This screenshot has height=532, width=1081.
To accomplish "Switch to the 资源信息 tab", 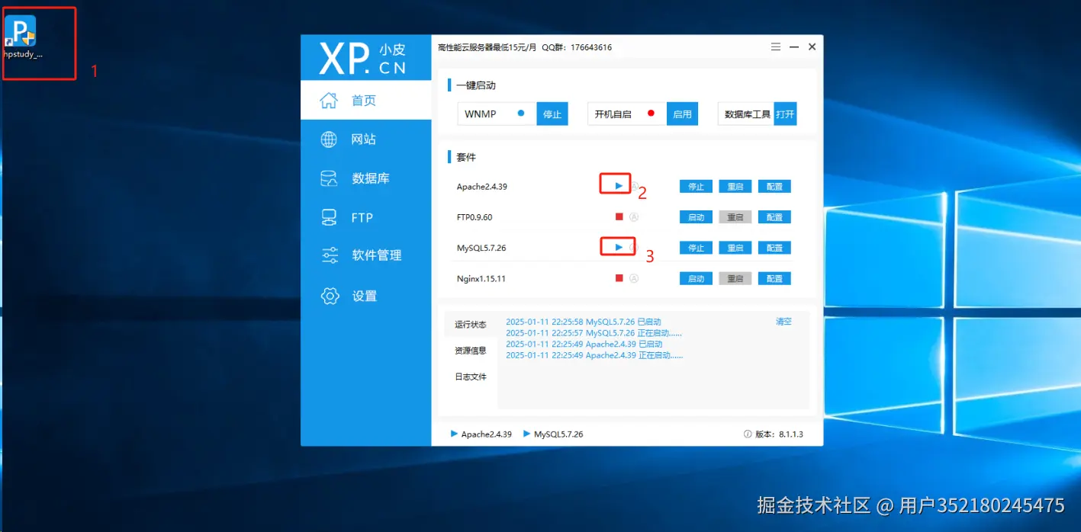I will [471, 351].
